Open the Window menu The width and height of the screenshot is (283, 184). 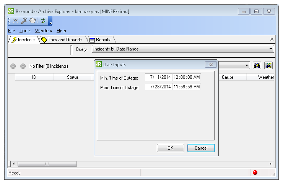click(x=44, y=31)
